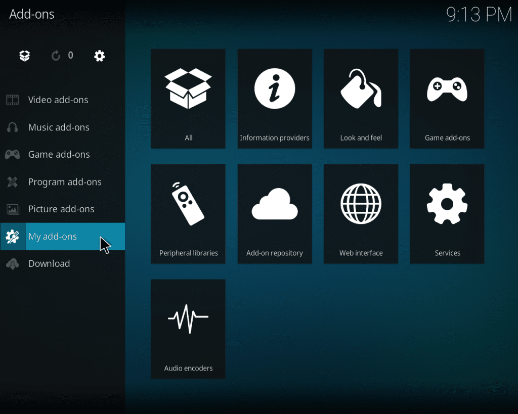This screenshot has height=414, width=518.
Task: Select the Look and feel tile
Action: click(361, 99)
